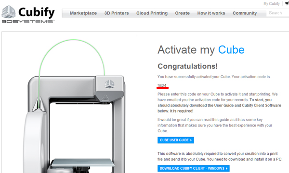Click the Search input field
Screen dimensions: 289x173
coord(277,13)
